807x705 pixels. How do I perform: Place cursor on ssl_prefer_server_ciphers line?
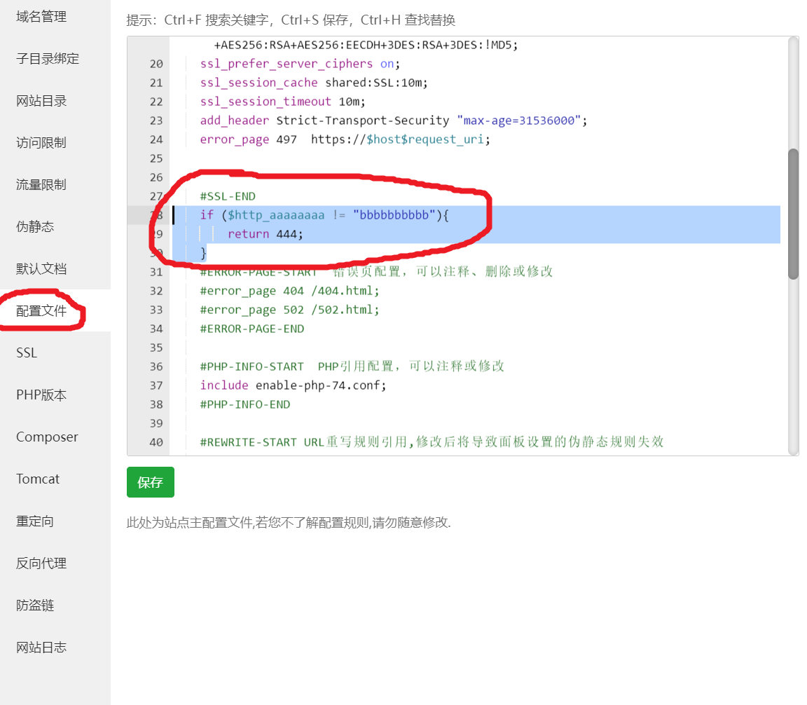[x=300, y=64]
